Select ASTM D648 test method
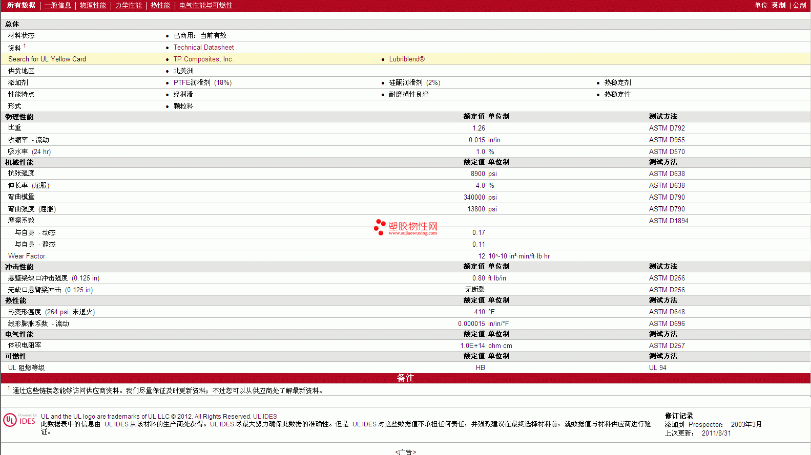The image size is (811, 455). 667,312
